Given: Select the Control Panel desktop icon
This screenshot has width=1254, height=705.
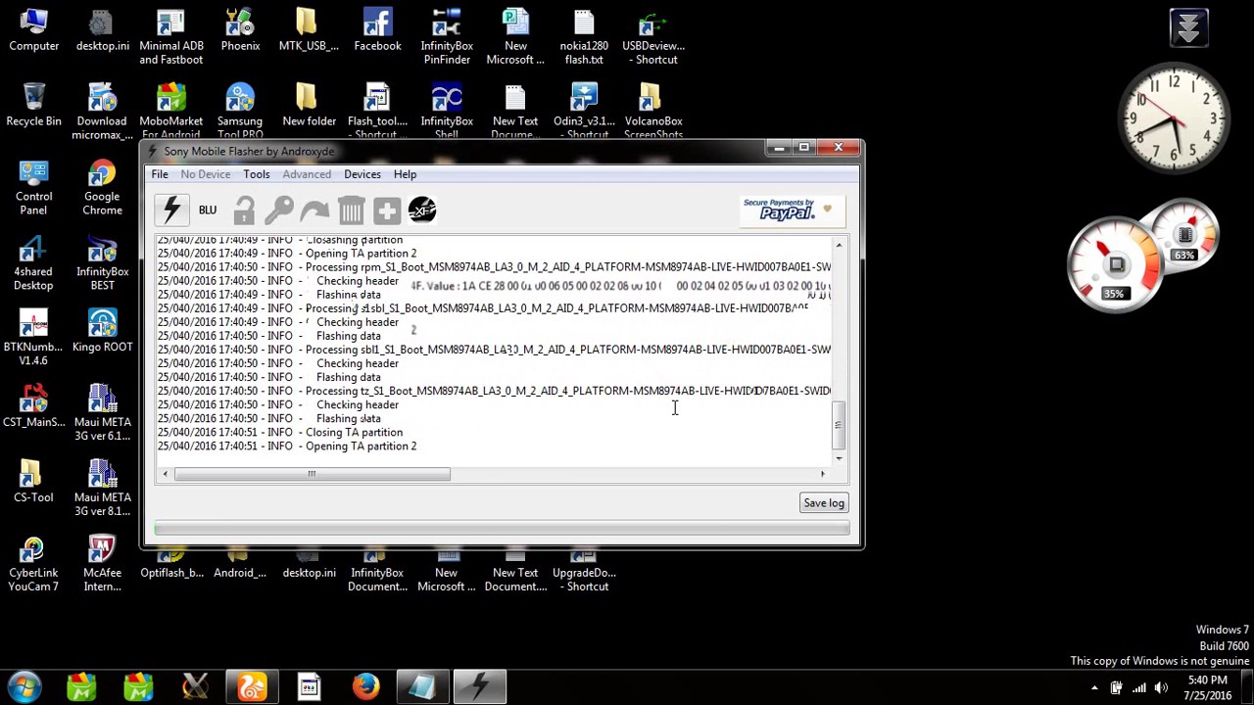Looking at the screenshot, I should 33,189.
